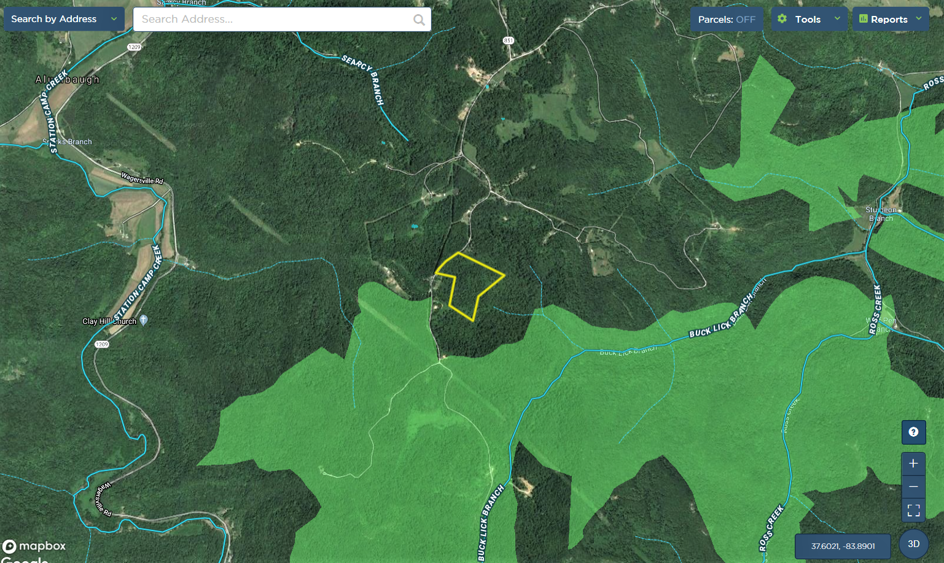Open the Reports menu
Viewport: 944px width, 563px height.
pos(891,20)
